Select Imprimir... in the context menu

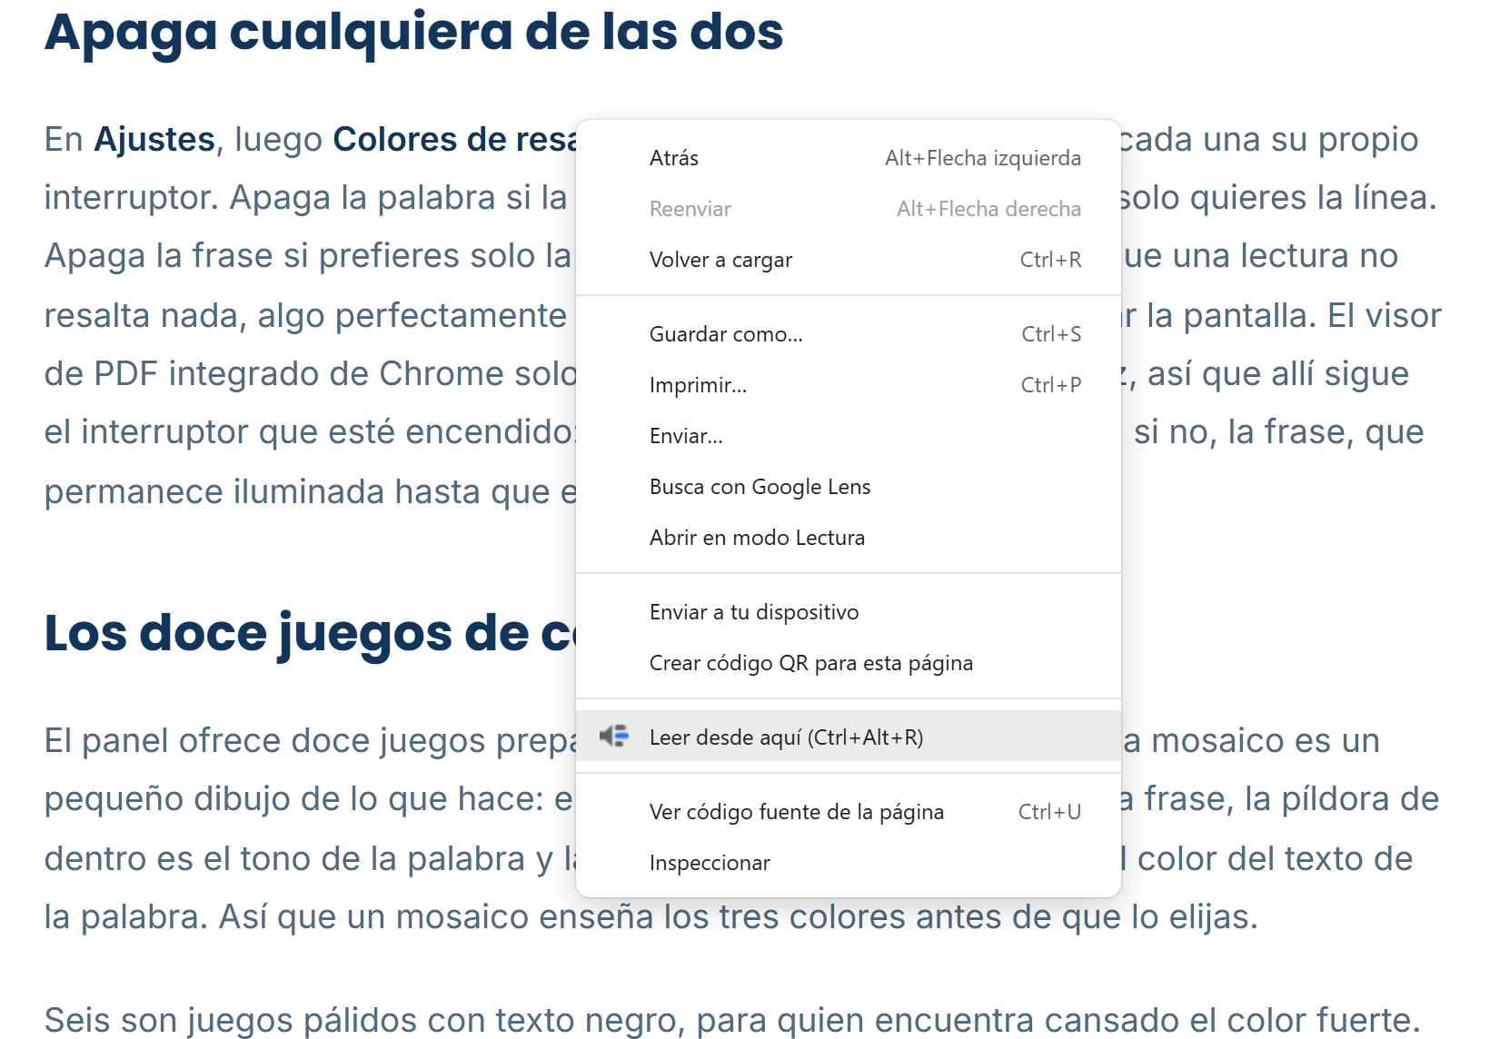pos(849,385)
